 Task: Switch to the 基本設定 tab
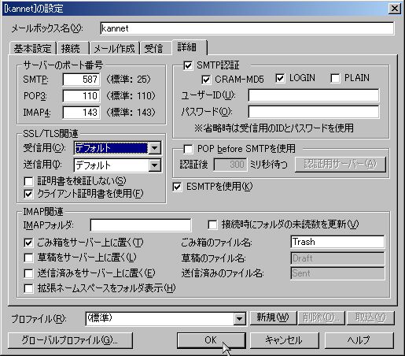point(32,49)
